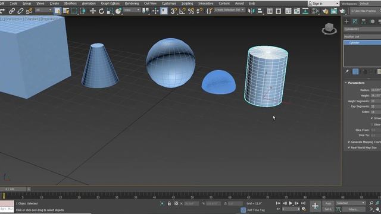Toggle Real-World Map Size checkbox
Image resolution: width=381 pixels, height=214 pixels.
coord(349,147)
